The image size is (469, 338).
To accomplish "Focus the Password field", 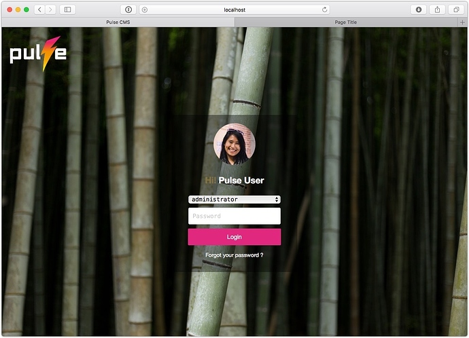I will (234, 216).
